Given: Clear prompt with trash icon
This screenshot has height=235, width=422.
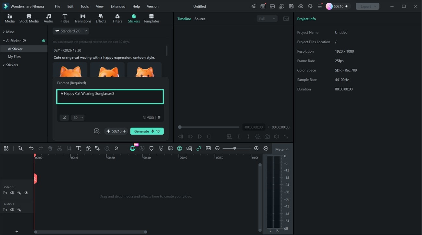Looking at the screenshot, I should coord(159,118).
